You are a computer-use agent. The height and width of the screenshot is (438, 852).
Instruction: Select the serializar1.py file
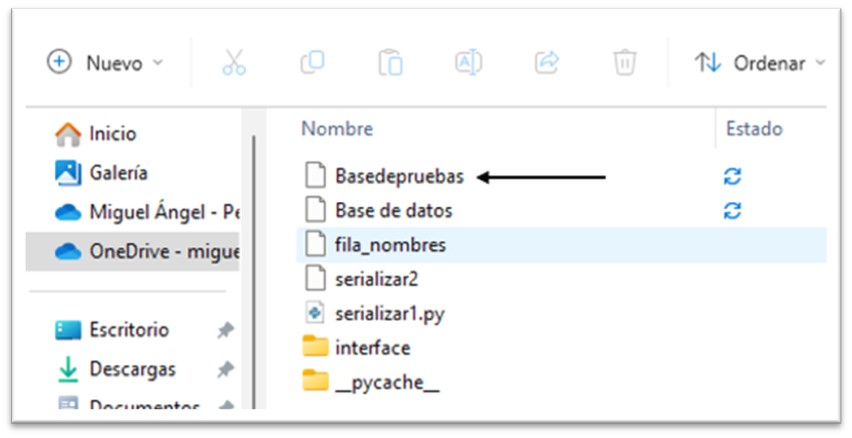(x=390, y=314)
